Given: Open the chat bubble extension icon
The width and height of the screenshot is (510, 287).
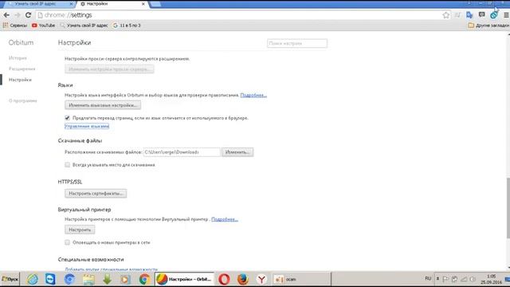Looking at the screenshot, I should [481, 14].
